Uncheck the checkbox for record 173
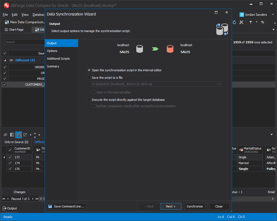 coord(10,157)
